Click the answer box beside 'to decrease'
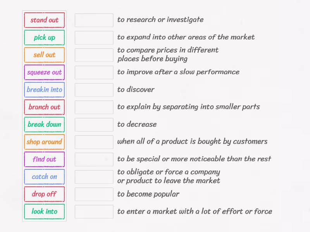The width and height of the screenshot is (310, 232). coord(94,125)
